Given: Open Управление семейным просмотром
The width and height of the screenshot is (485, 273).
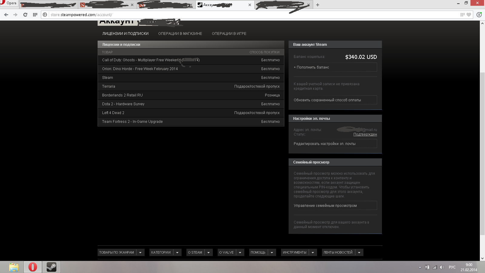Looking at the screenshot, I should click(x=335, y=206).
